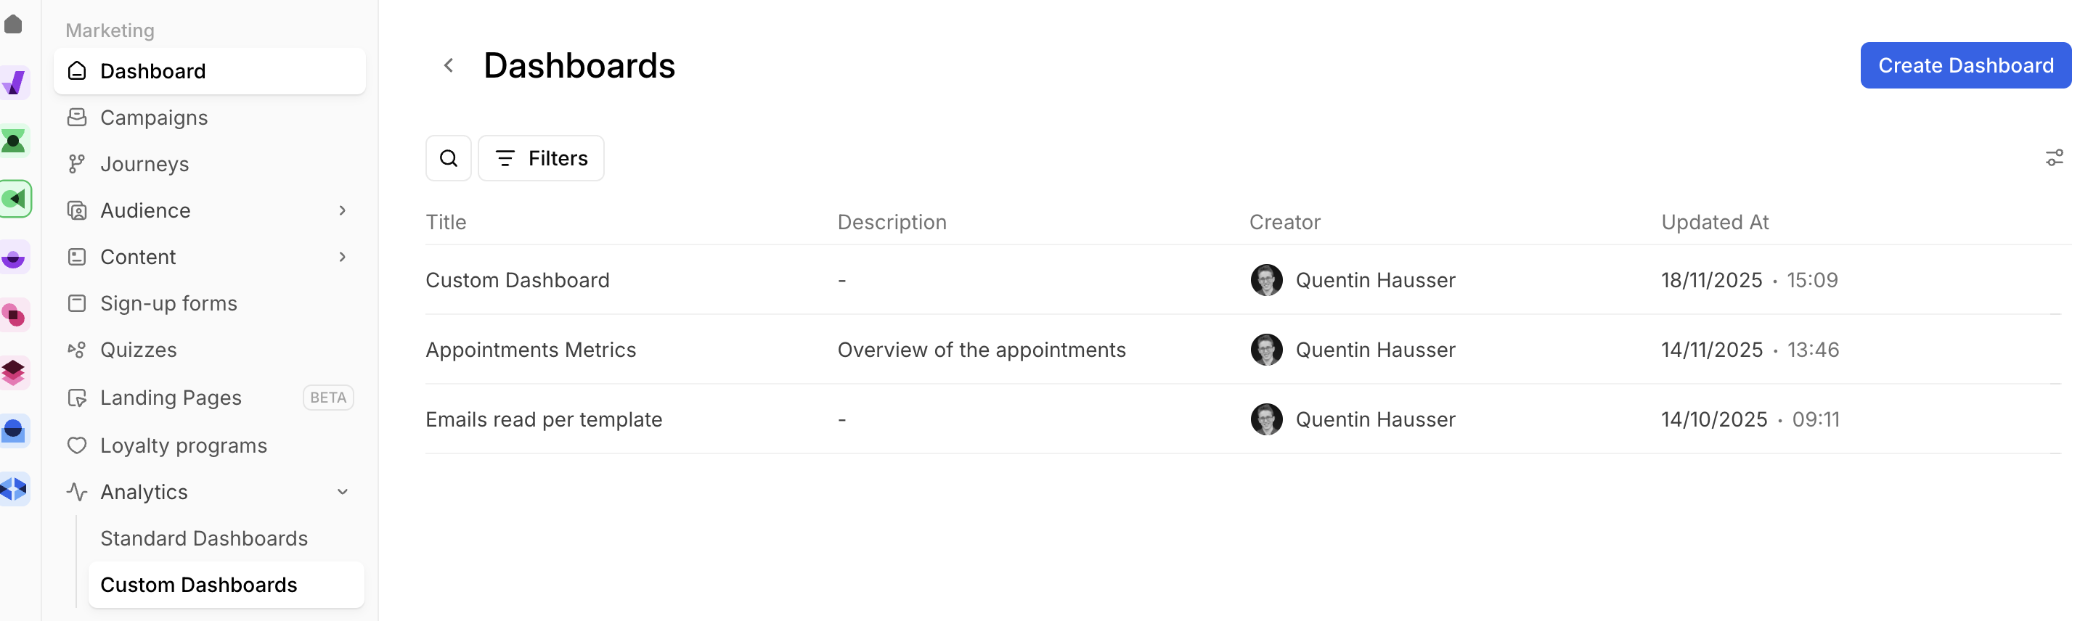This screenshot has width=2088, height=621.
Task: Sort by Updated At column header
Action: [1714, 223]
